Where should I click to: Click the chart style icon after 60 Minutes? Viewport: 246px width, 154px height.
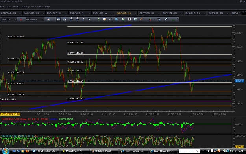click(x=49, y=19)
